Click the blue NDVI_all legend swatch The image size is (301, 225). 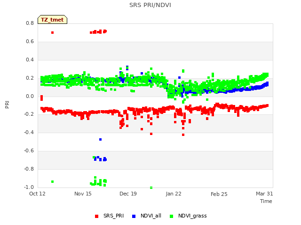(134, 216)
